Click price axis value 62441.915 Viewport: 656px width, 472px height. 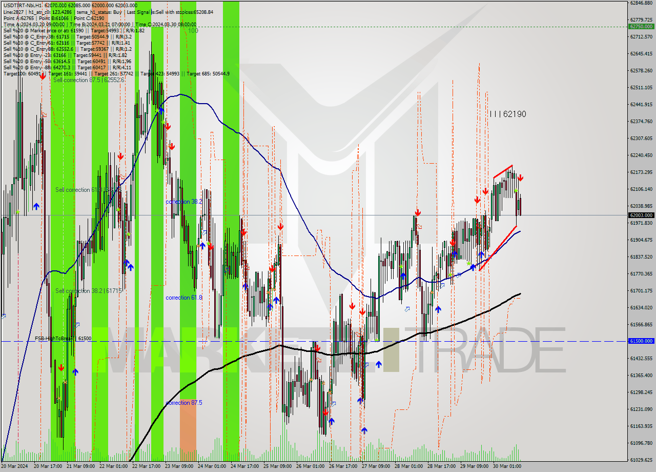click(x=641, y=104)
